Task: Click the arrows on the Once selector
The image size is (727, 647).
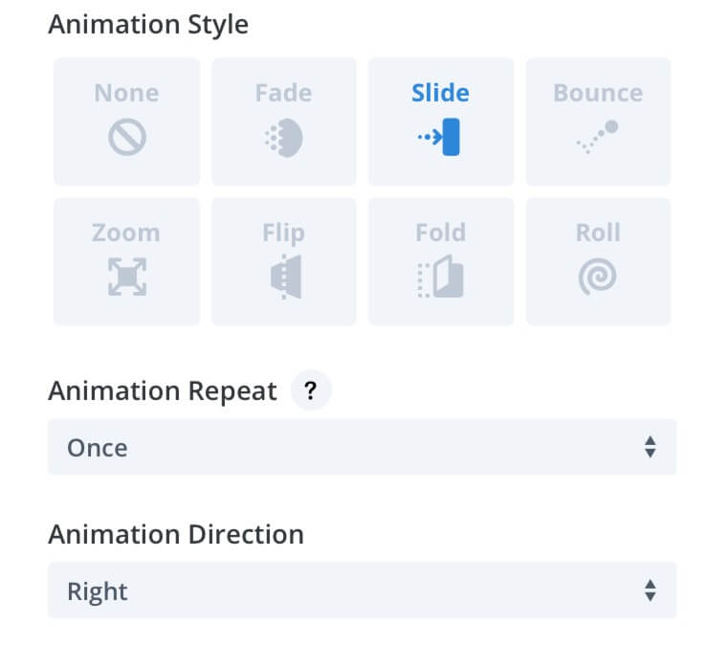Action: point(650,447)
